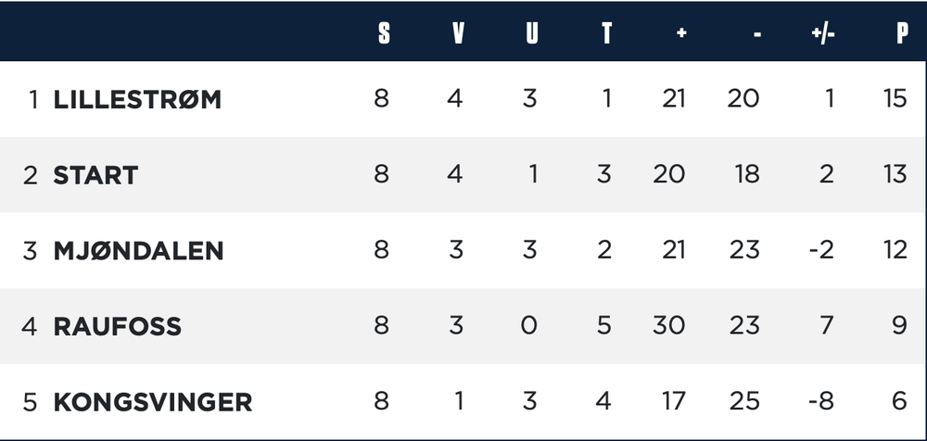Click the U column header
The image size is (927, 441).
pos(531,34)
